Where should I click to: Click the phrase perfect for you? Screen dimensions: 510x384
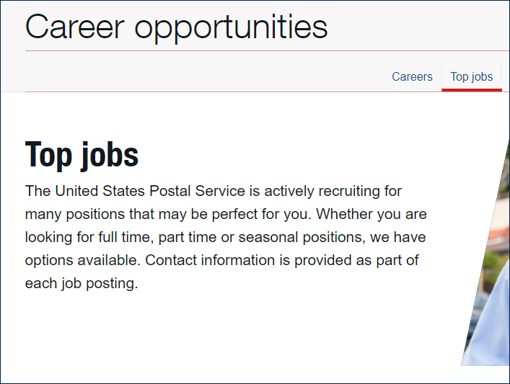[x=262, y=215]
